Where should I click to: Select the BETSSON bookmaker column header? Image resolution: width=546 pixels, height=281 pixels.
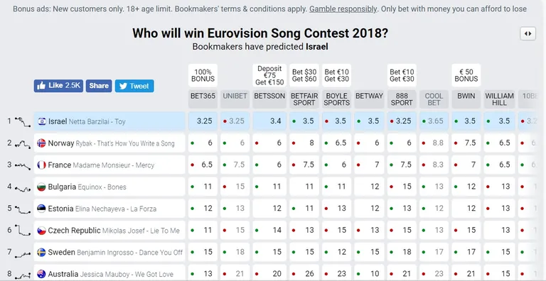[269, 99]
